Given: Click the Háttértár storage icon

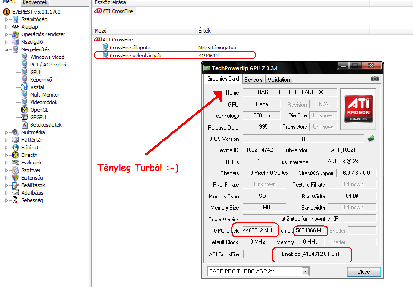Looking at the screenshot, I should tap(16, 140).
